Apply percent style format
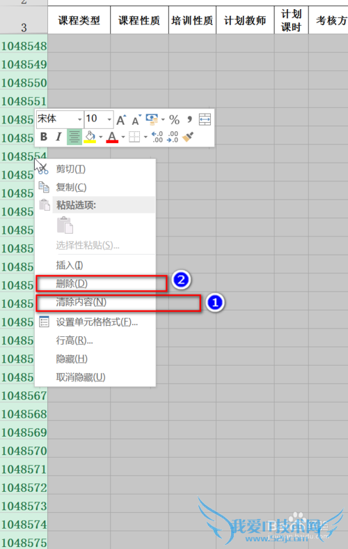 coord(175,120)
